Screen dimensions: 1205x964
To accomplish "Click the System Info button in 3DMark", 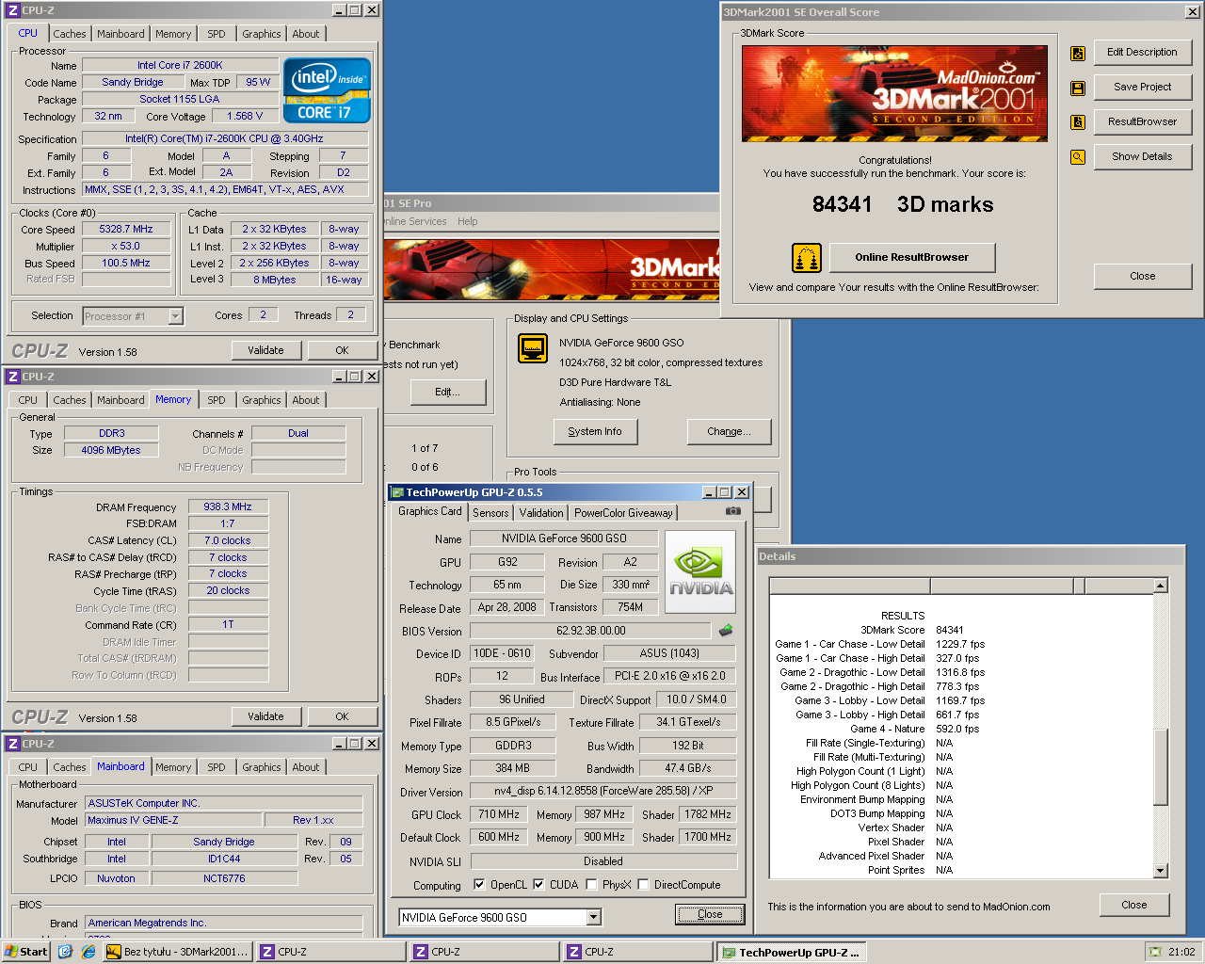I will (595, 432).
